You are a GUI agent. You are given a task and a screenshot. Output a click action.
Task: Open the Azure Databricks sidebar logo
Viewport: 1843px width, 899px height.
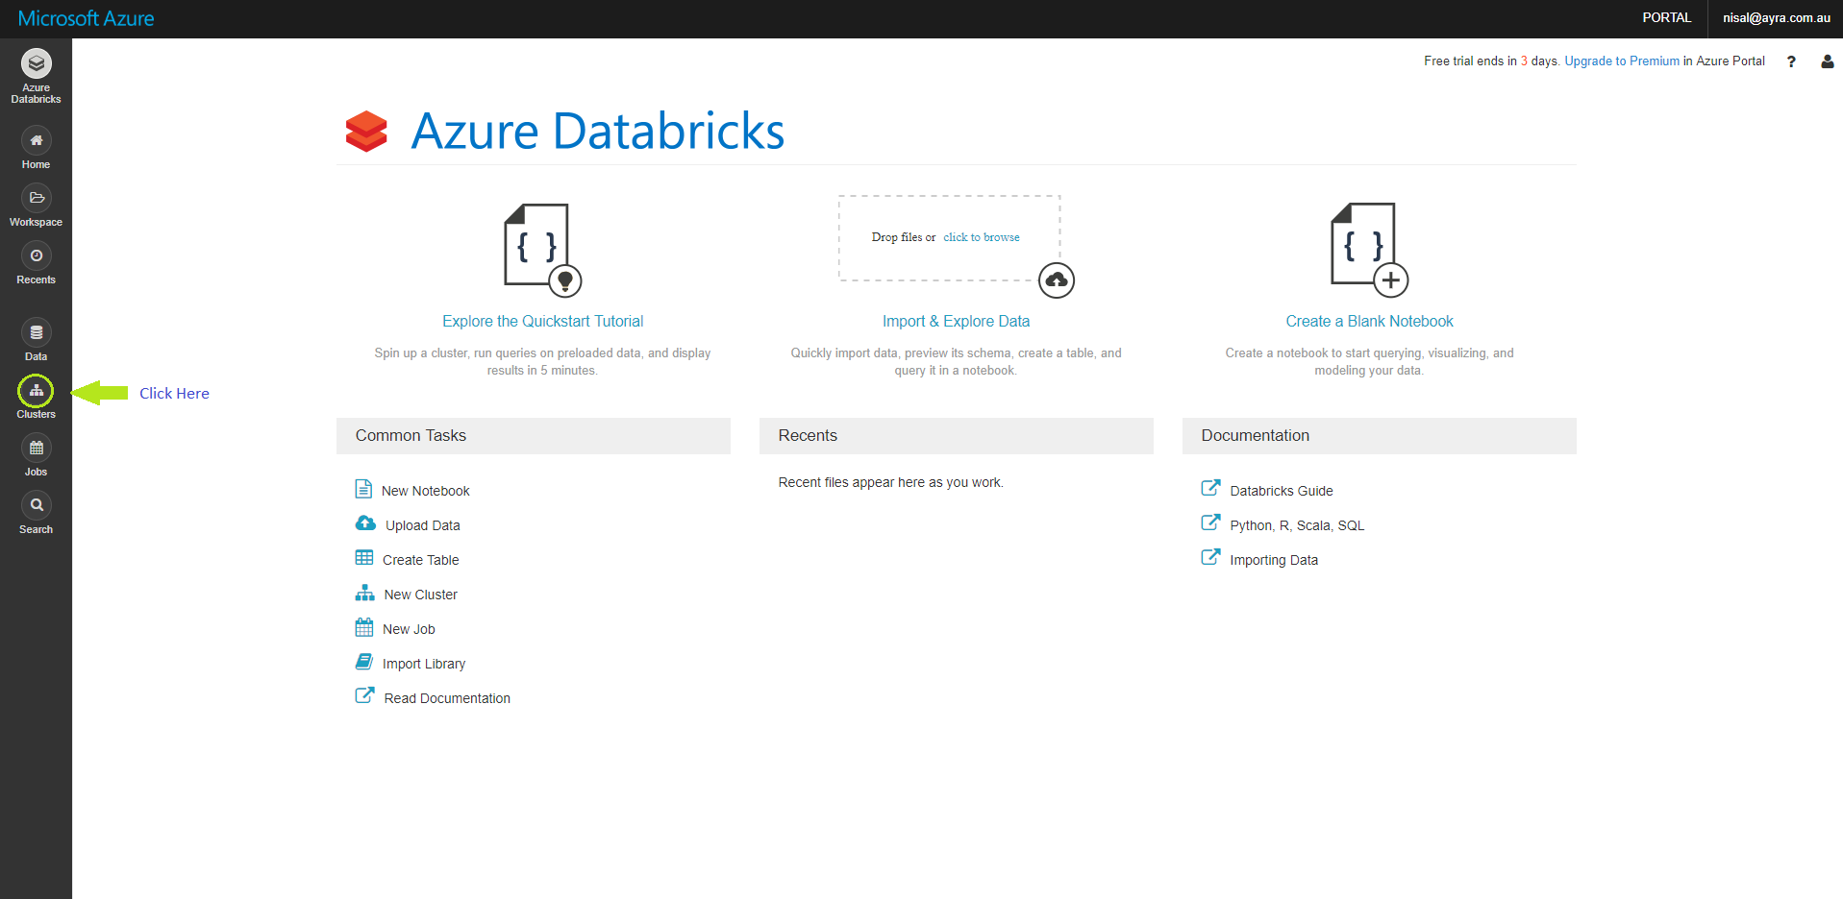tap(36, 64)
